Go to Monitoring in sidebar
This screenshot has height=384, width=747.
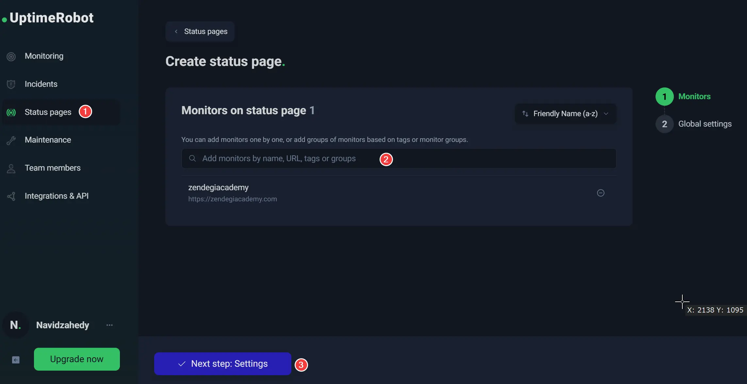tap(44, 56)
